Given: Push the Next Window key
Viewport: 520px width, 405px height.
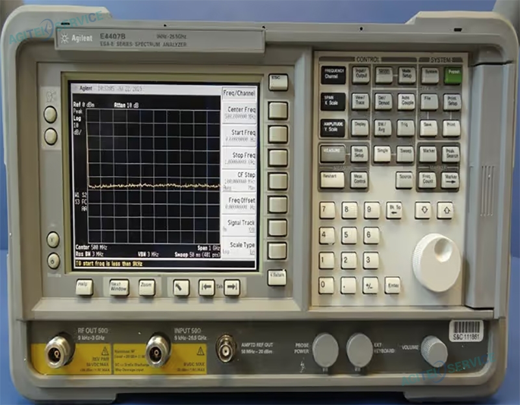Looking at the screenshot, I should [118, 286].
